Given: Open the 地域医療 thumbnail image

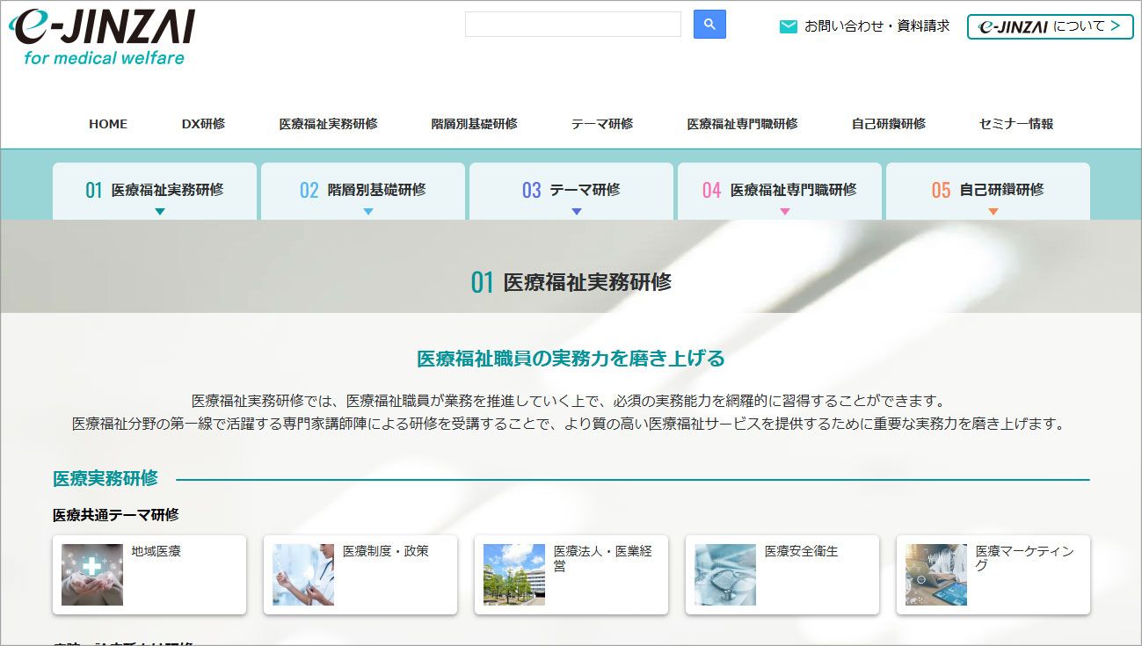Looking at the screenshot, I should pyautogui.click(x=92, y=575).
